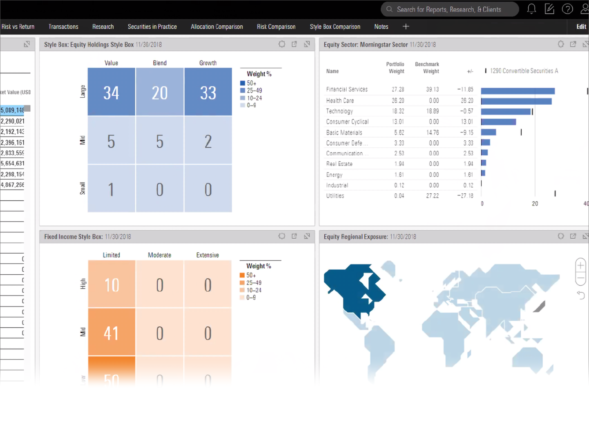This screenshot has height=424, width=589.
Task: Open the notifications bell
Action: coord(531,9)
